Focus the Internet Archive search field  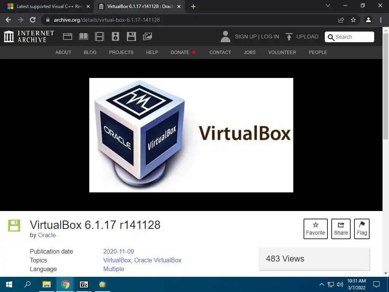tap(349, 37)
